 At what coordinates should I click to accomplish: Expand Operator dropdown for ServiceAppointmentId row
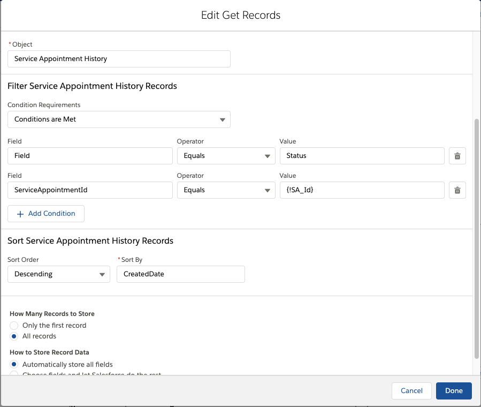pos(226,190)
